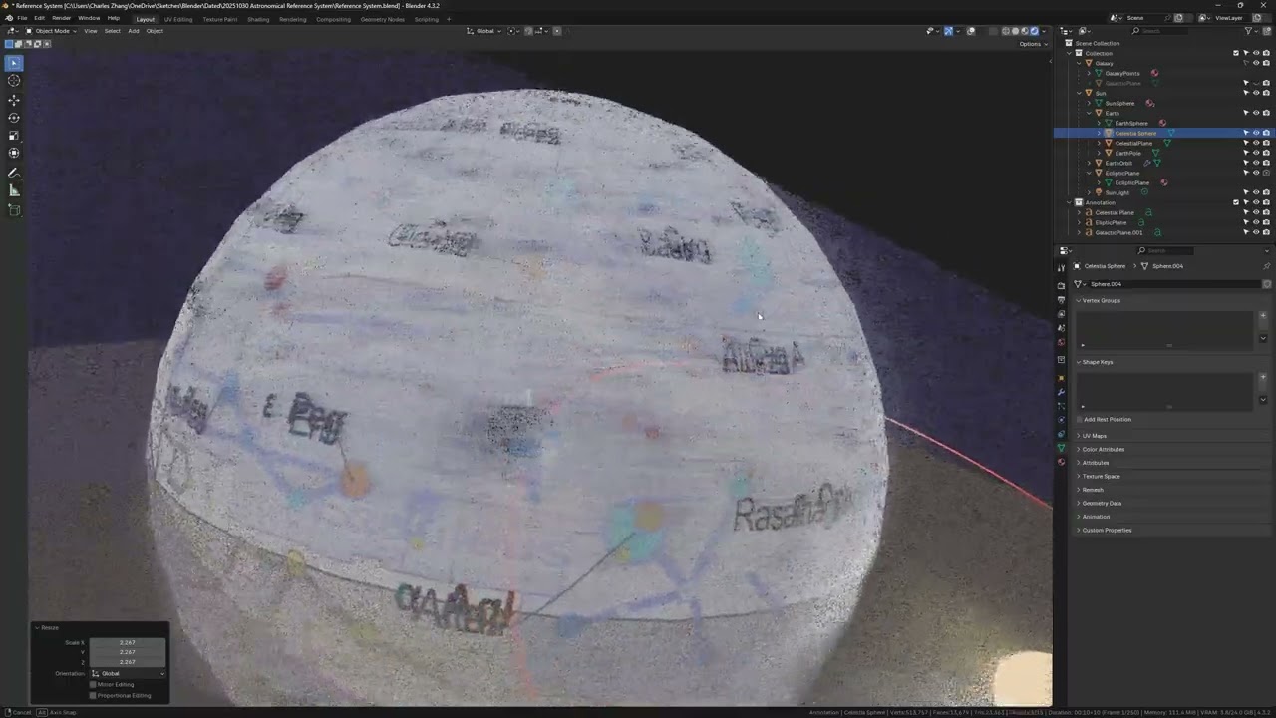Open the Object Mode dropdown
The height and width of the screenshot is (718, 1276).
pyautogui.click(x=49, y=31)
